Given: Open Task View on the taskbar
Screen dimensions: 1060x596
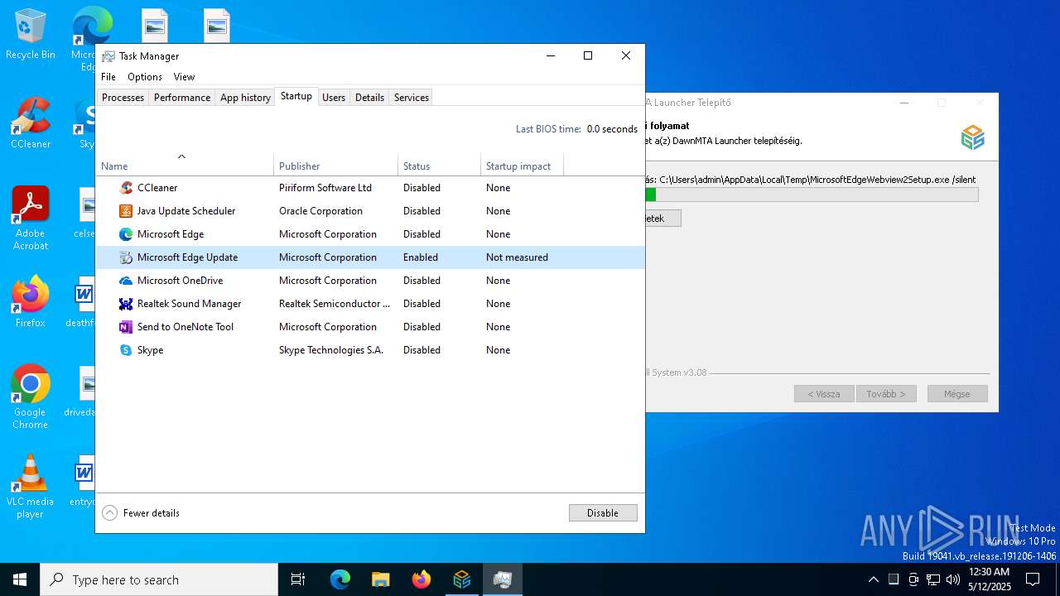Looking at the screenshot, I should [298, 579].
